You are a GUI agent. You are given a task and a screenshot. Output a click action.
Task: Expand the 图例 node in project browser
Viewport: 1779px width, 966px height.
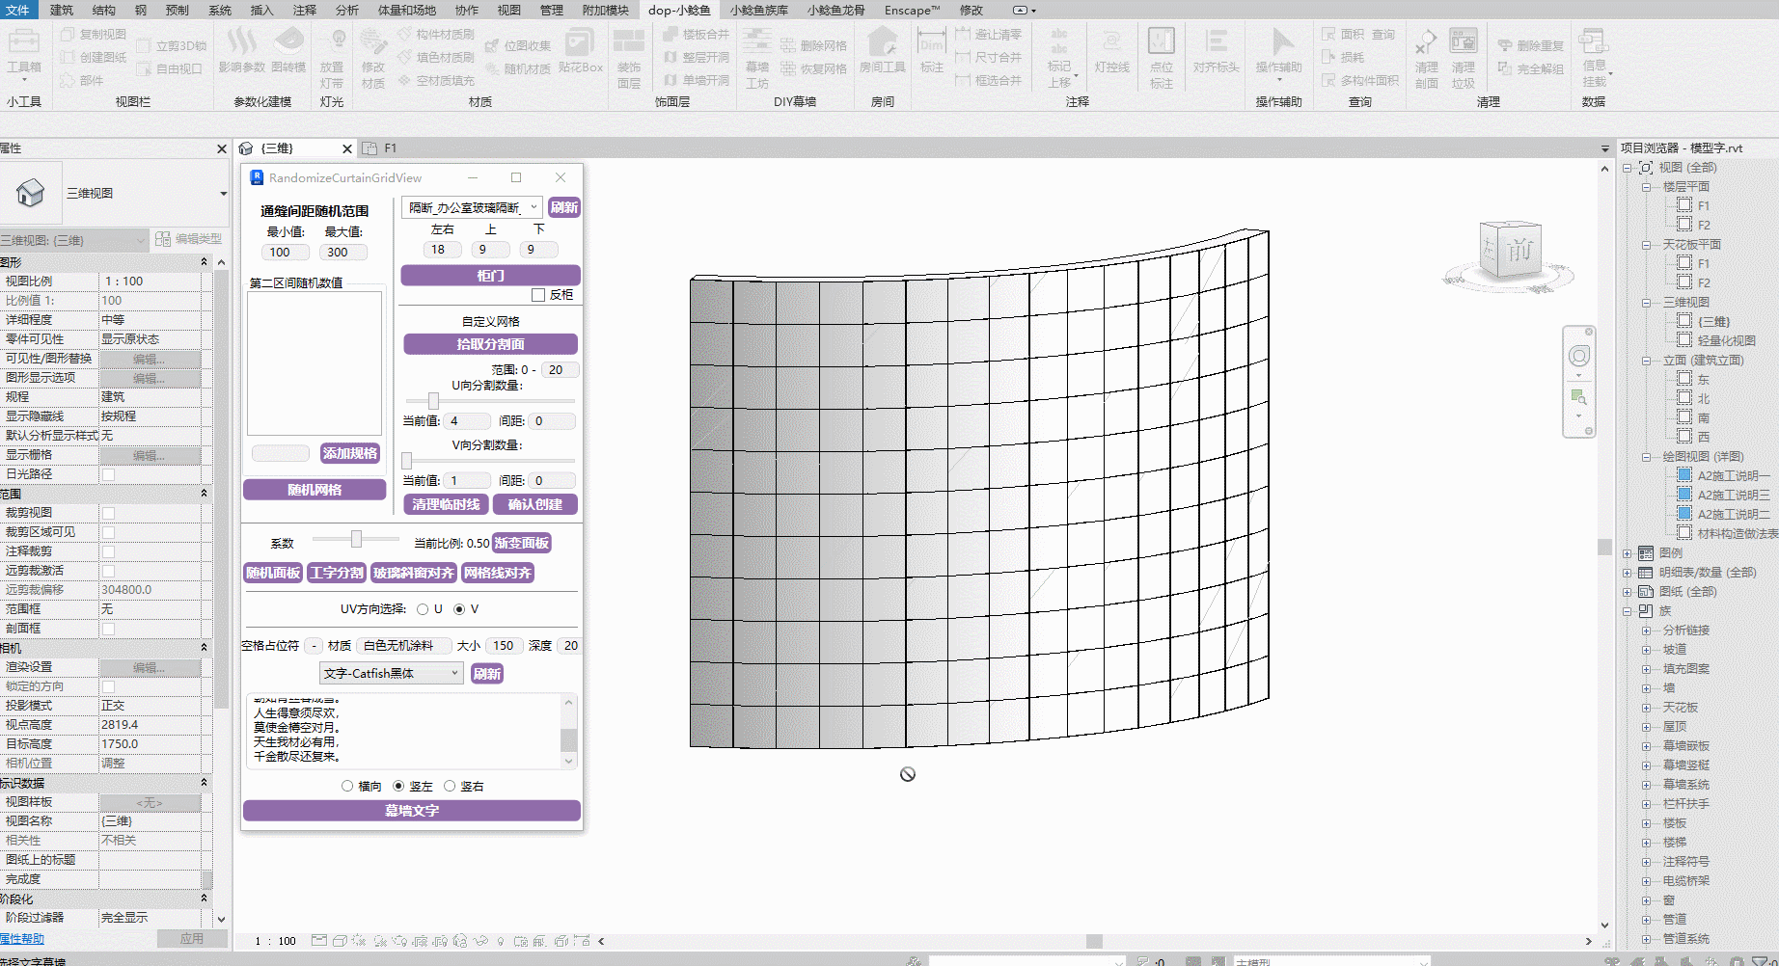coord(1628,553)
